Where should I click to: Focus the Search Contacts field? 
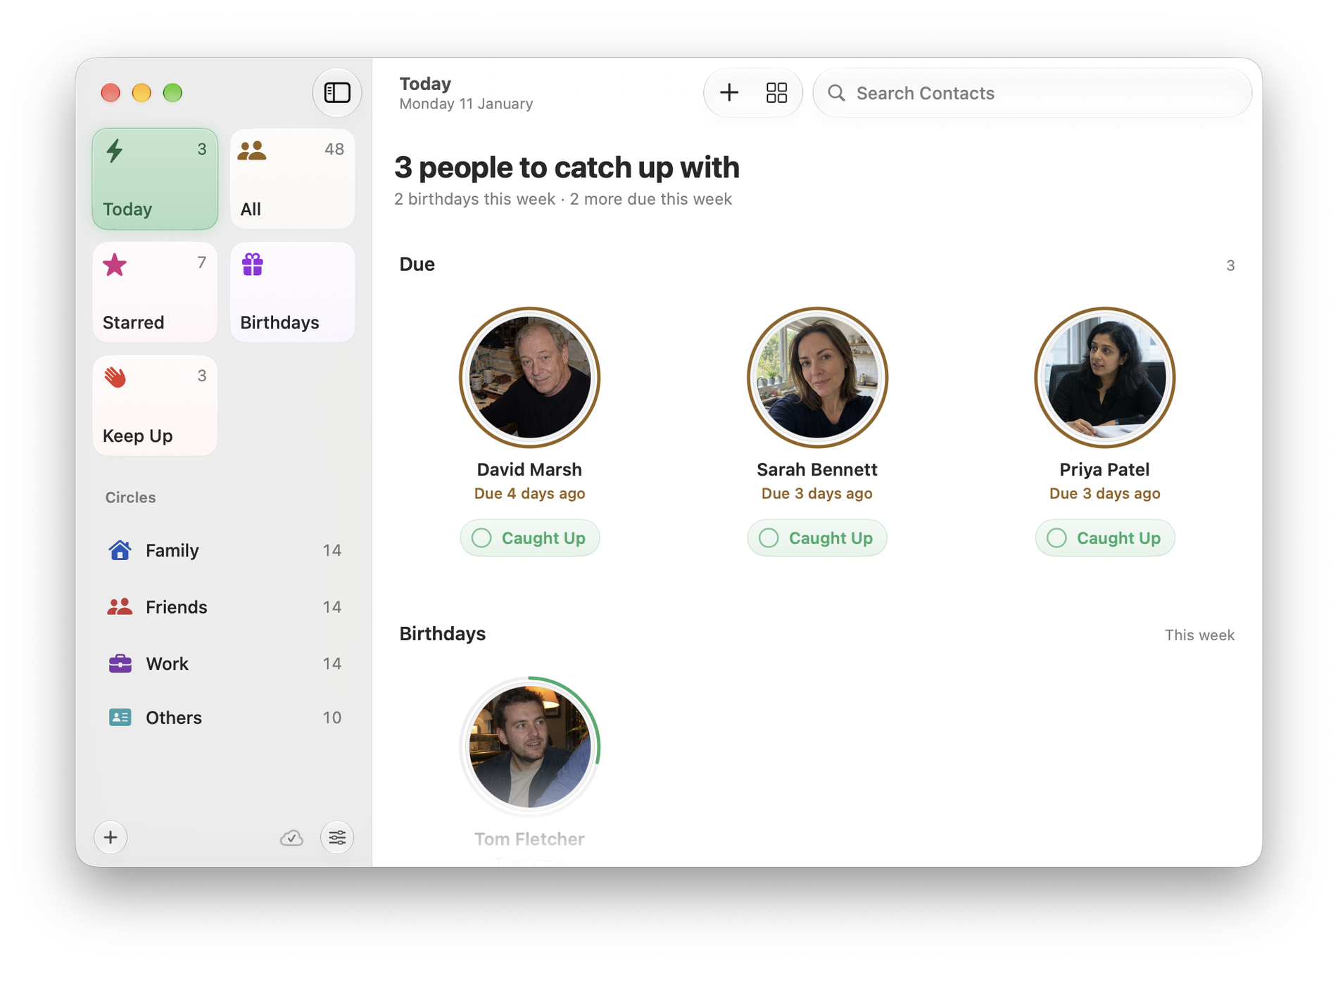tap(1032, 93)
